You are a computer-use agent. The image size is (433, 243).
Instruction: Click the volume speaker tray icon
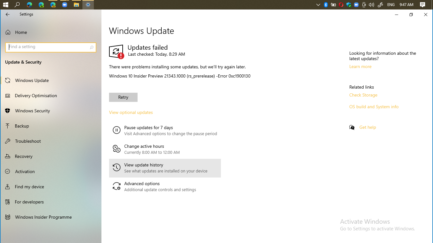pos(372,5)
